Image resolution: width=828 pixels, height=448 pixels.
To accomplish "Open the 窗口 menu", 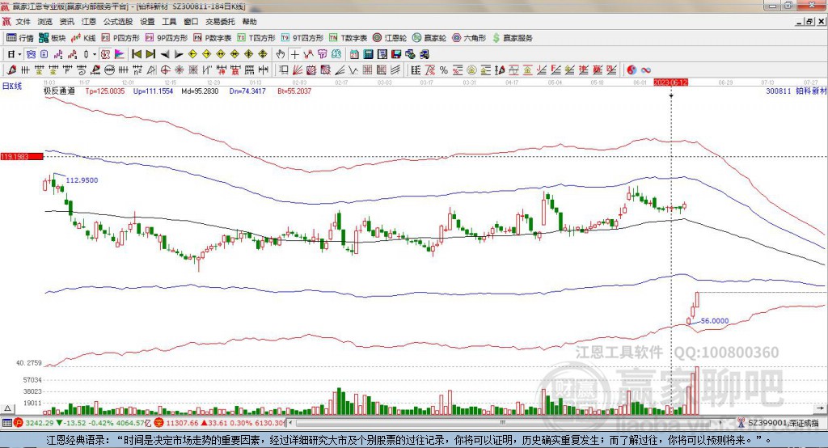I will click(191, 22).
